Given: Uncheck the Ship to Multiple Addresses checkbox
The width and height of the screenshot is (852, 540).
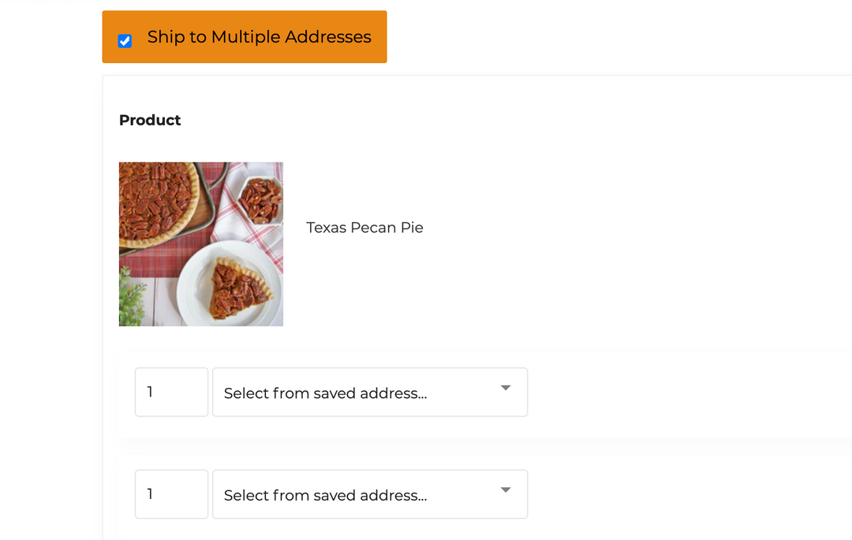Looking at the screenshot, I should [x=125, y=41].
